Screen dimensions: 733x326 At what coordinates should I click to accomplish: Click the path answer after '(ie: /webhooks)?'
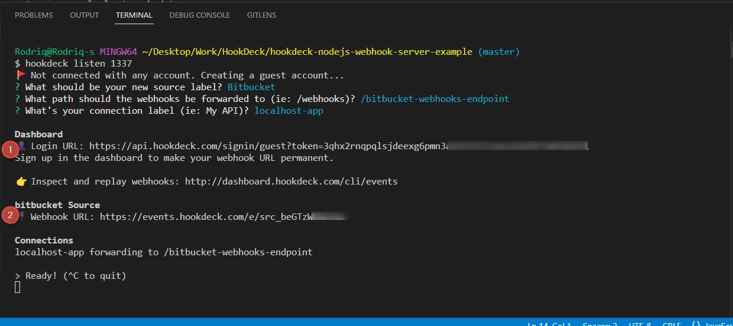coord(434,99)
